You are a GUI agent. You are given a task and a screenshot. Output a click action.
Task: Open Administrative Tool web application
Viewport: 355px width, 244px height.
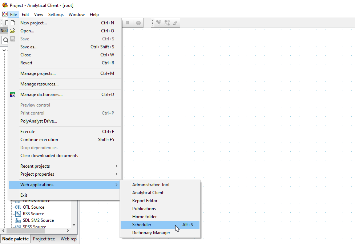[150, 185]
